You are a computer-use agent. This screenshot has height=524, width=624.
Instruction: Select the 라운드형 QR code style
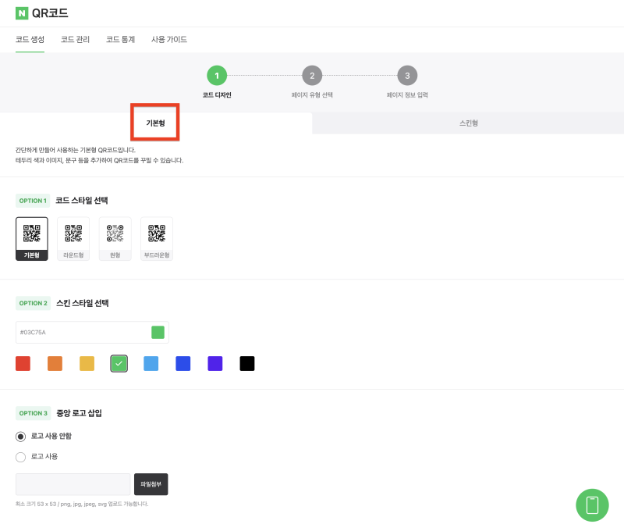[x=73, y=238]
